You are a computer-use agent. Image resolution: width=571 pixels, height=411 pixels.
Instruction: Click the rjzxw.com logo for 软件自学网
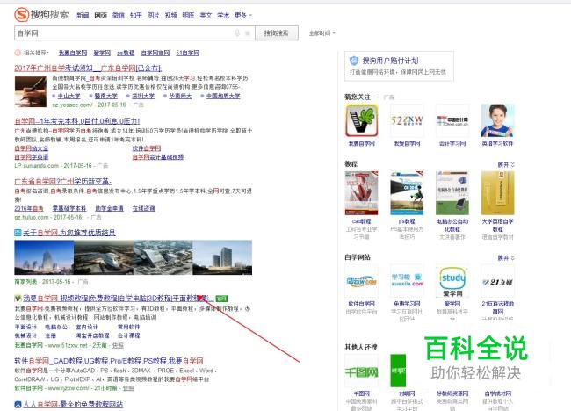coord(361,281)
